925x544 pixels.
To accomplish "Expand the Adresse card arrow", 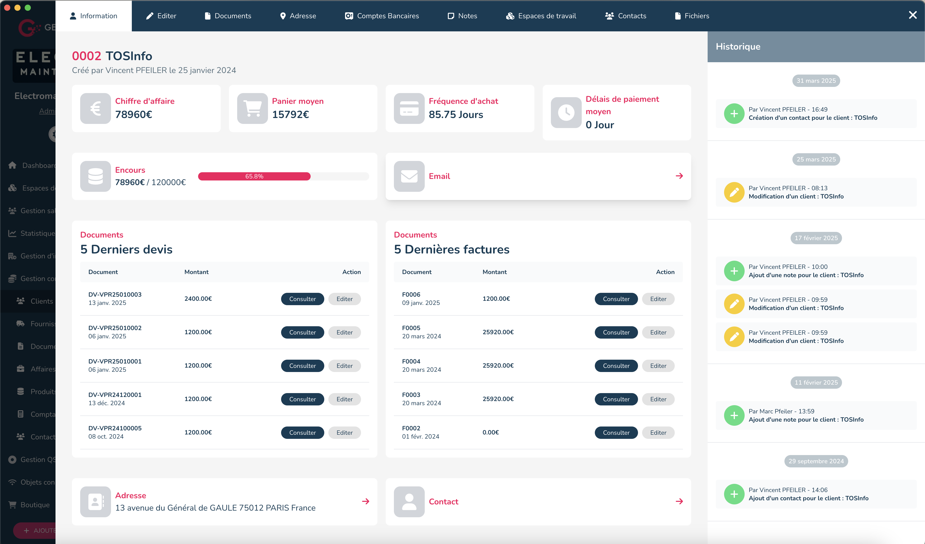I will [366, 501].
